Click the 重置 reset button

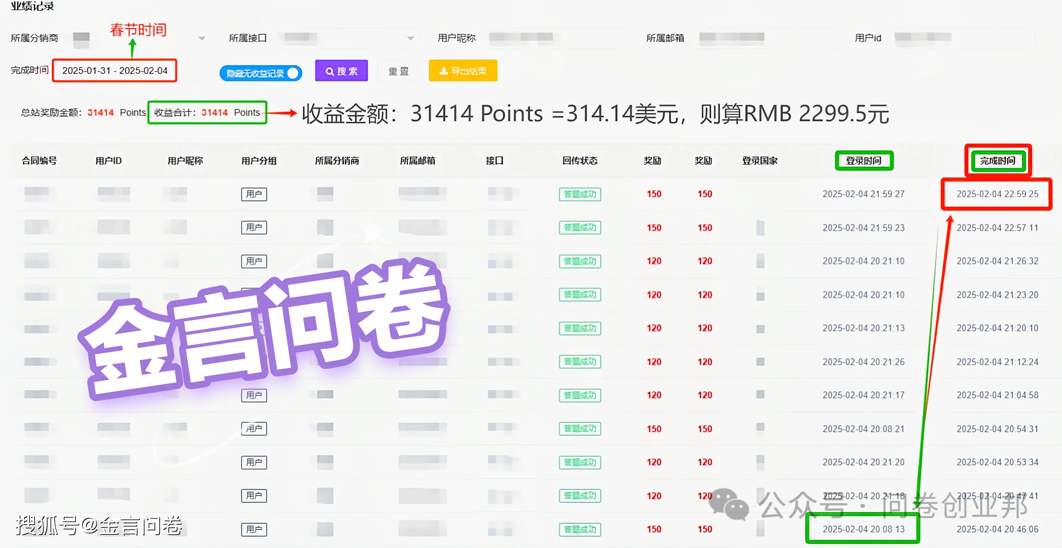(398, 71)
